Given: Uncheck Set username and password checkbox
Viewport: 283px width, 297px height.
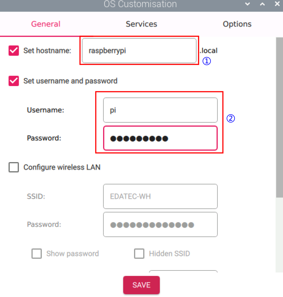Looking at the screenshot, I should coord(14,81).
